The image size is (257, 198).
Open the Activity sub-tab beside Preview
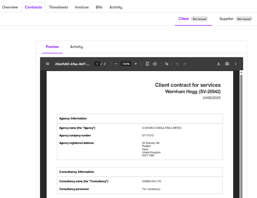[x=76, y=47]
